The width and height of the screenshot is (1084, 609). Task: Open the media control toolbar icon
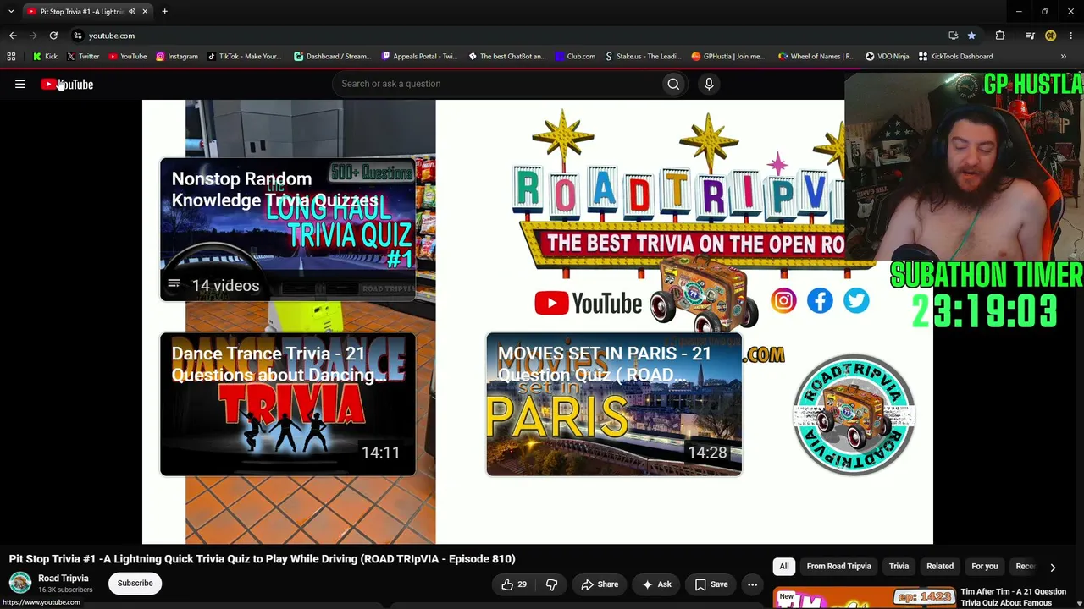pos(1030,36)
